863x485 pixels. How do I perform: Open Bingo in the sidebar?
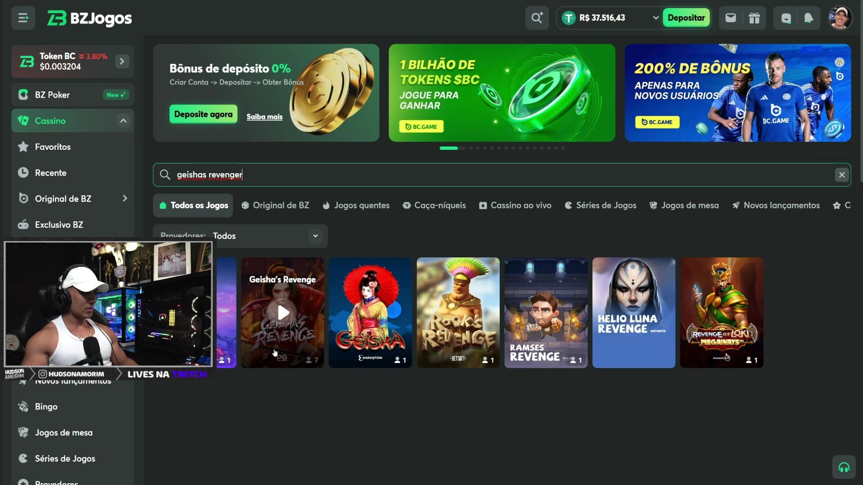73,406
